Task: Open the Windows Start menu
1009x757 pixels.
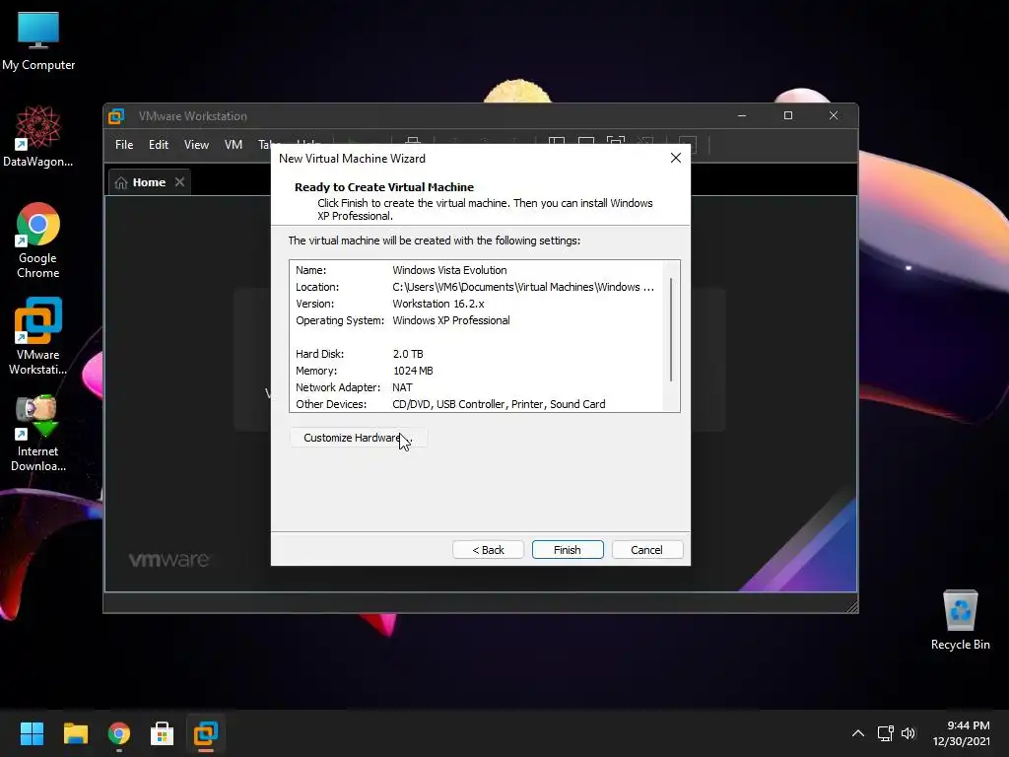Action: [32, 733]
